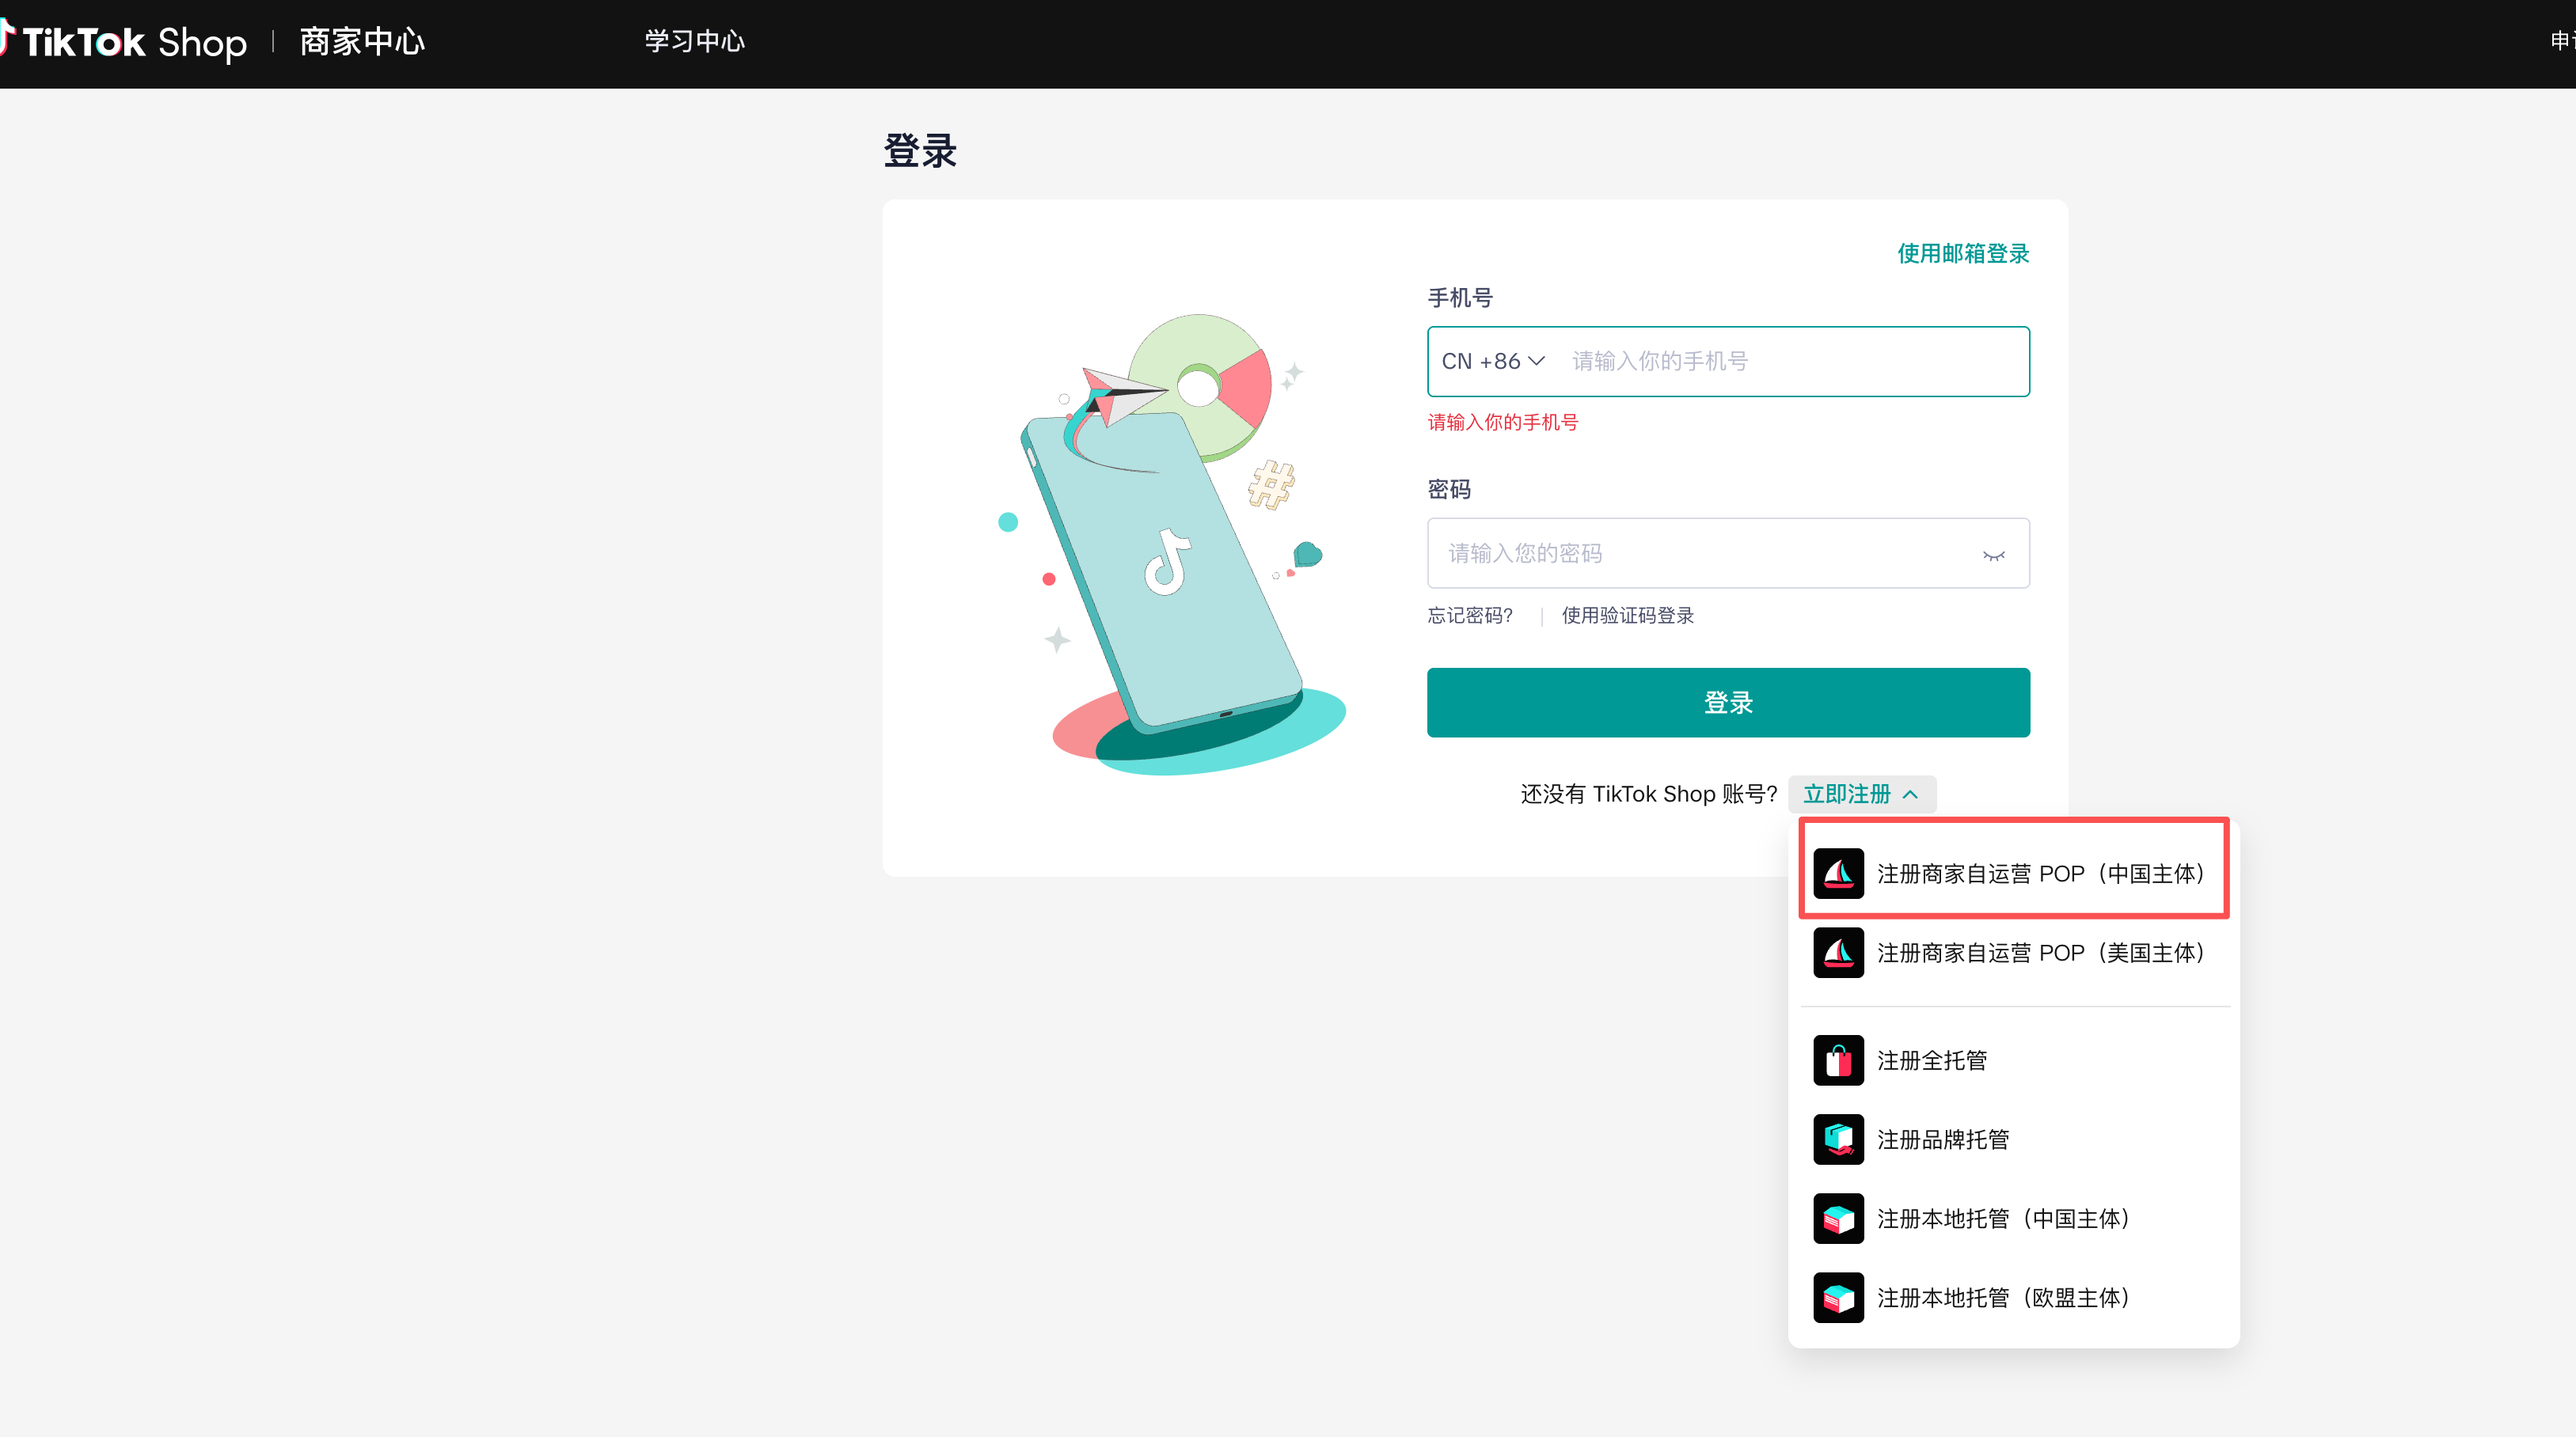Focus the password input field

1728,552
